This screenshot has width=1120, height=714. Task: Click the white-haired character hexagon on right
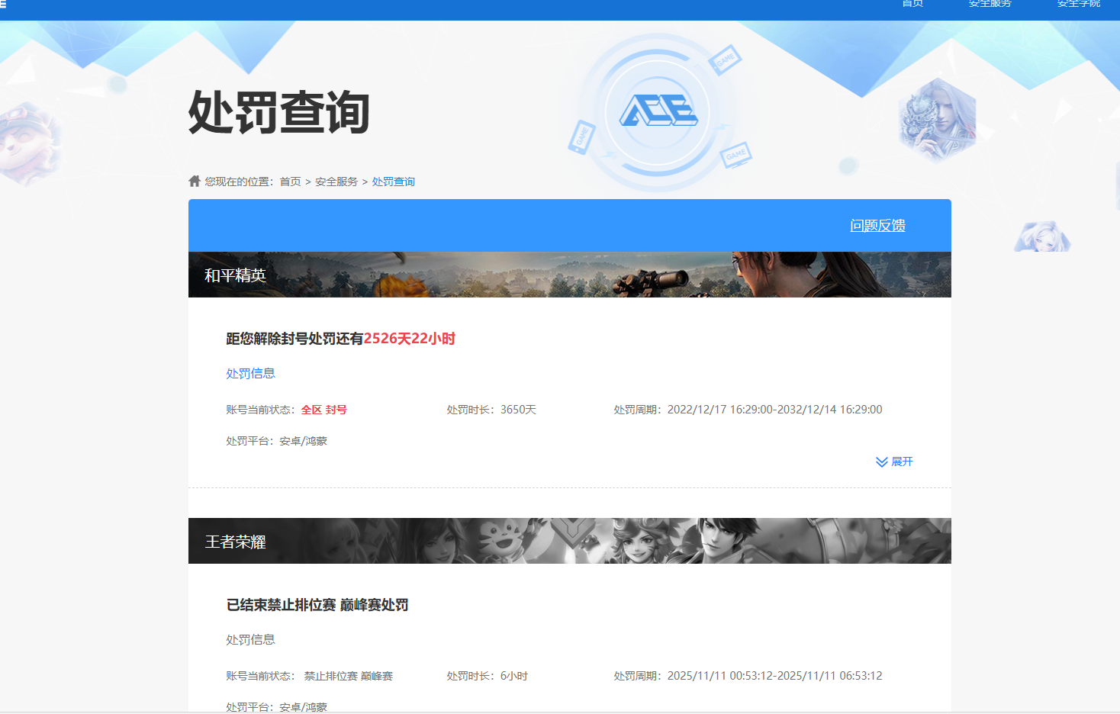937,121
